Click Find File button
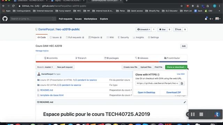223x125 pixels. pyautogui.click(x=159, y=67)
